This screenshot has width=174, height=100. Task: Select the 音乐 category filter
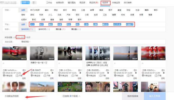pos(156,10)
